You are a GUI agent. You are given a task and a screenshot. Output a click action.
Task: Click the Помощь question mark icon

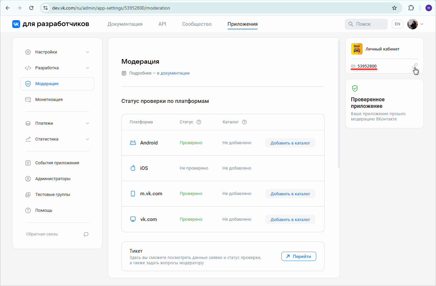coord(28,210)
